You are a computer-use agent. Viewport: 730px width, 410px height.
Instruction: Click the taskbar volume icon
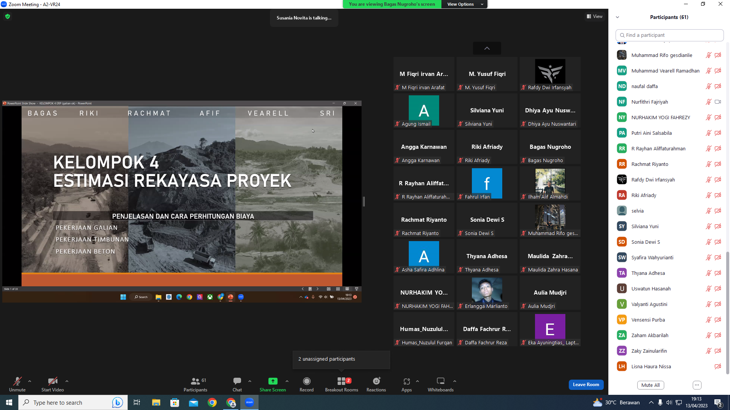(x=669, y=402)
